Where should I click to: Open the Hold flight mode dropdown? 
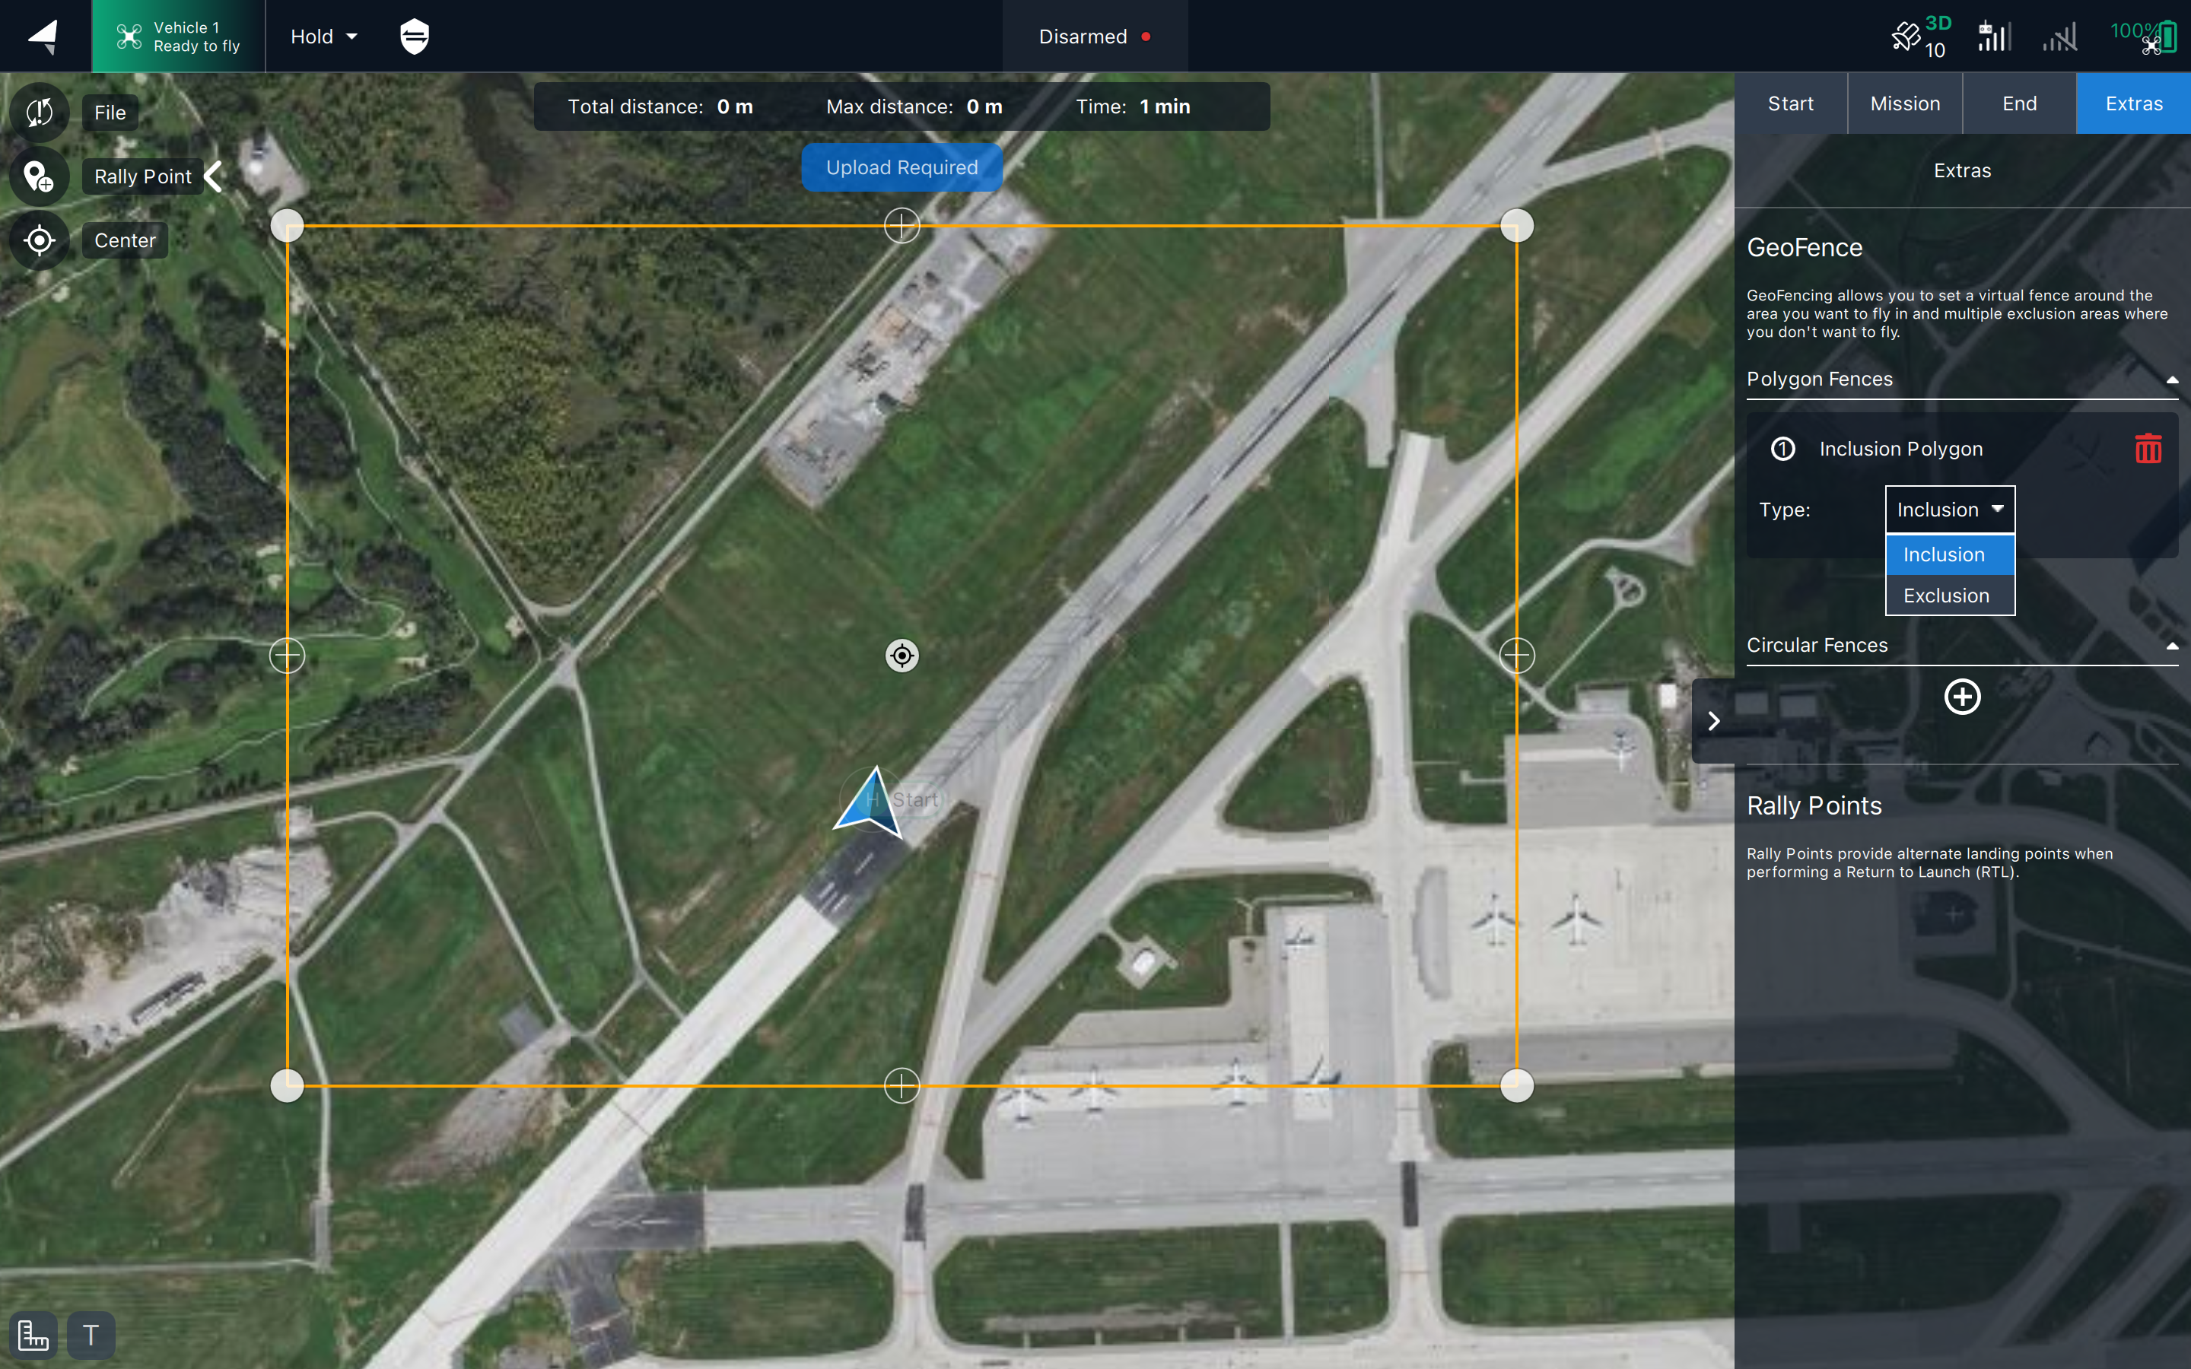pyautogui.click(x=323, y=37)
